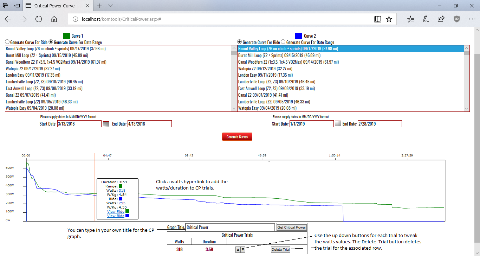Select Generate Curve For Date Range for Curve 1
Screen dimensions: 480x256
pos(51,42)
